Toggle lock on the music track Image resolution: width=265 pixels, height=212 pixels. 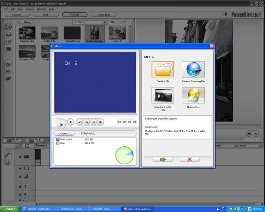[20, 200]
